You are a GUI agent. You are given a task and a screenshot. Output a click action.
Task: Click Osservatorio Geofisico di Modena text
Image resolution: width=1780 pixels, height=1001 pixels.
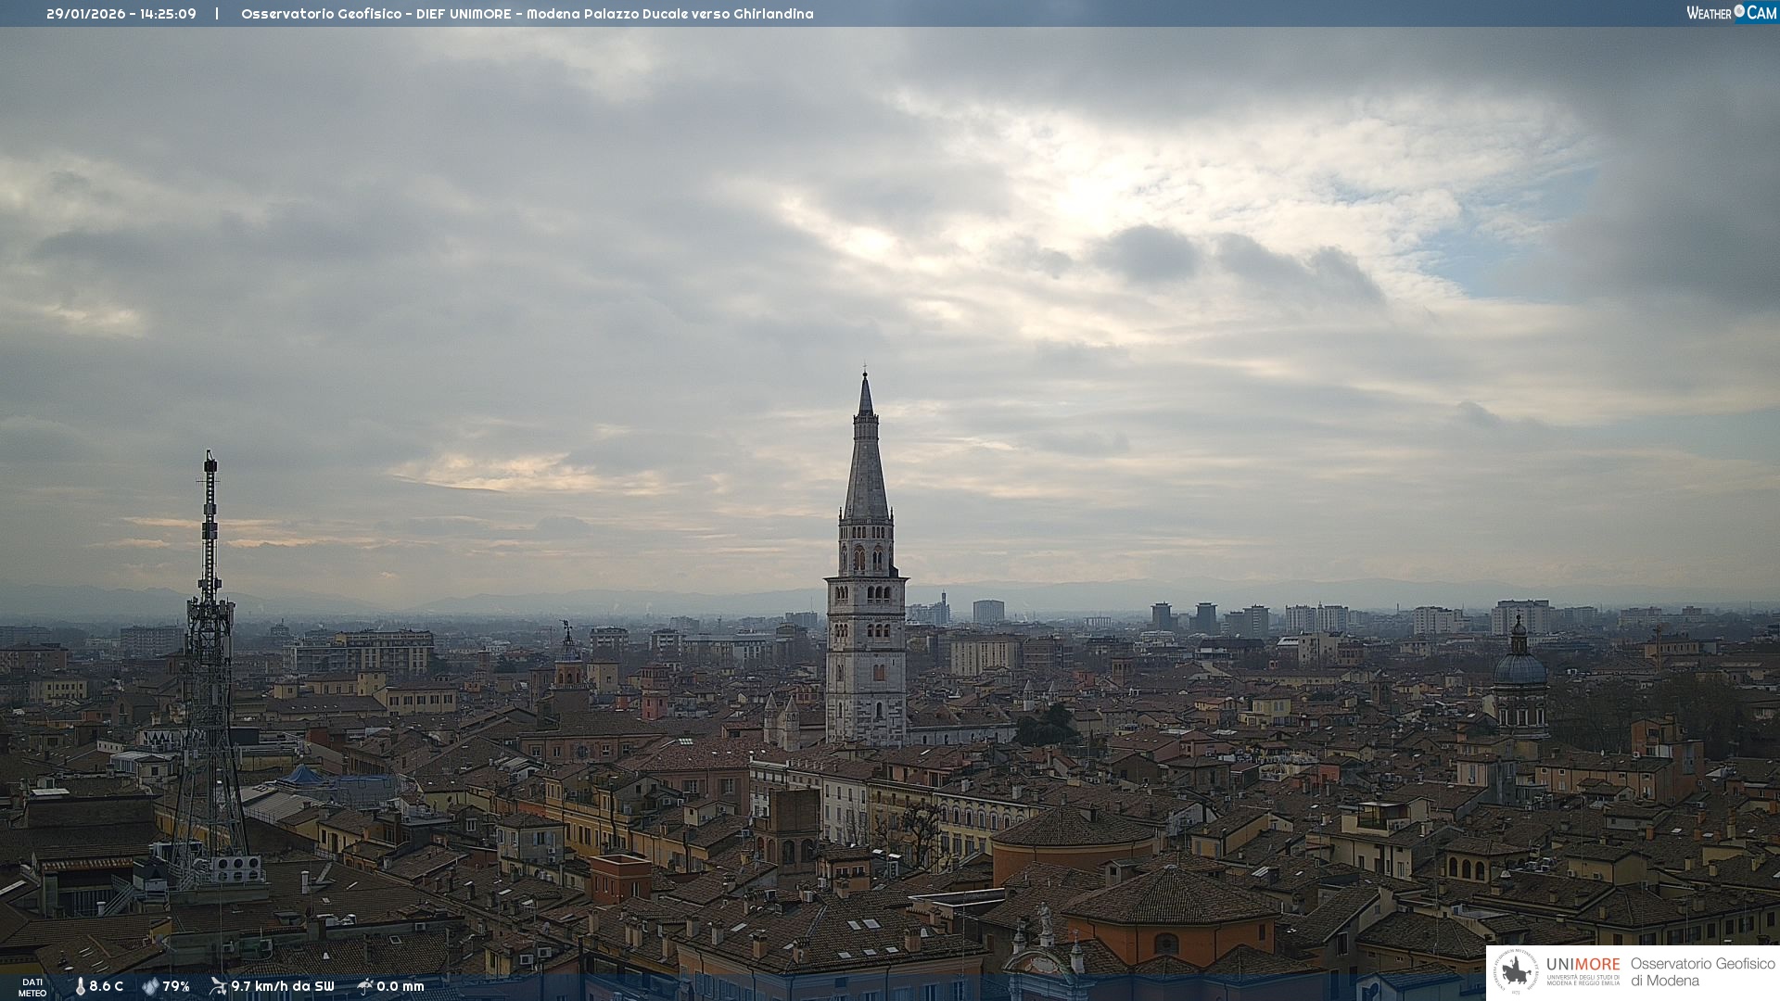[1702, 972]
